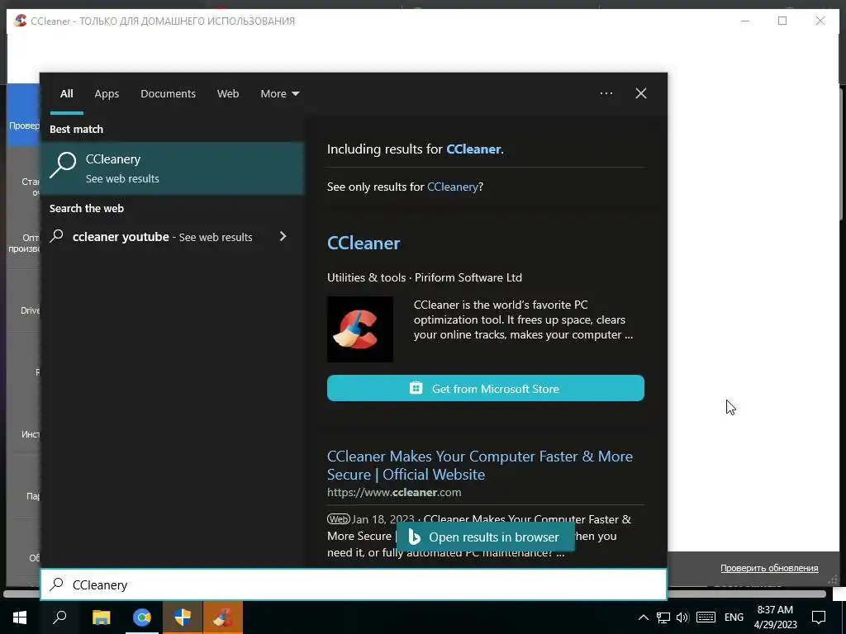Show hidden system tray icons
Screen dimensions: 846x634
coord(643,617)
